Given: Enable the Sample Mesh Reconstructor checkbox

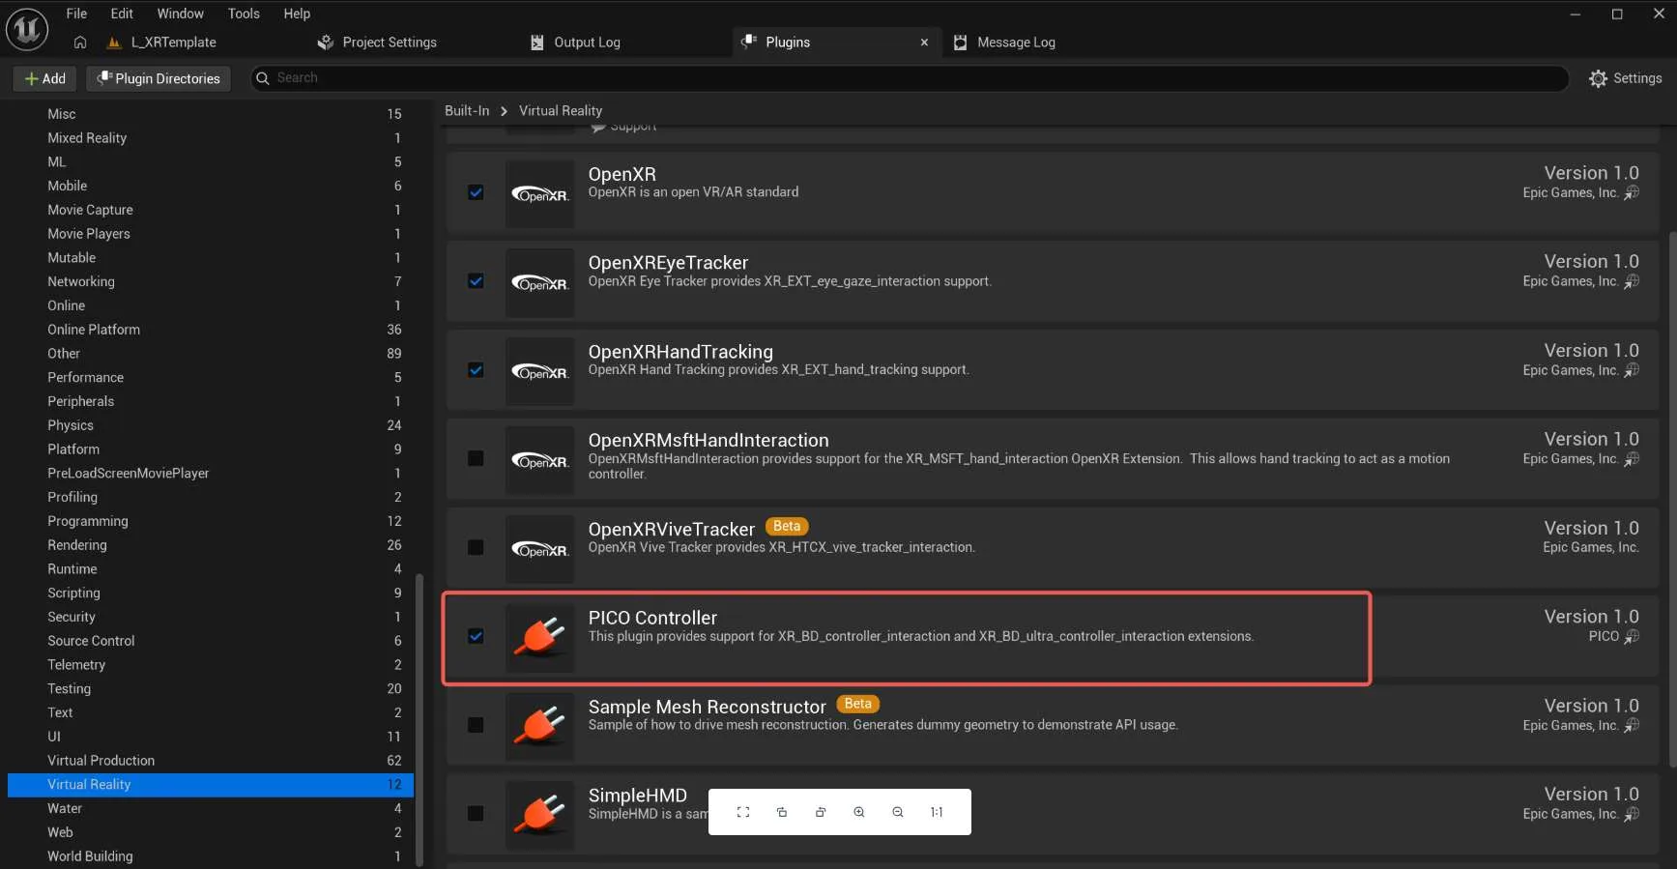Looking at the screenshot, I should (x=476, y=725).
